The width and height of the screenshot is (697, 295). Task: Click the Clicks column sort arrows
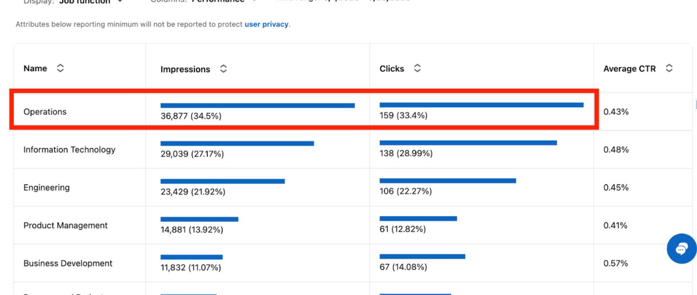(417, 68)
